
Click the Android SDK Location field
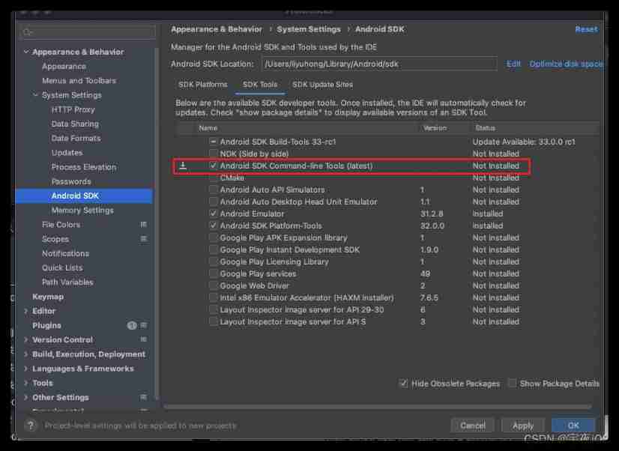(379, 64)
